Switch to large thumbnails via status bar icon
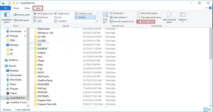 pyautogui.click(x=210, y=110)
